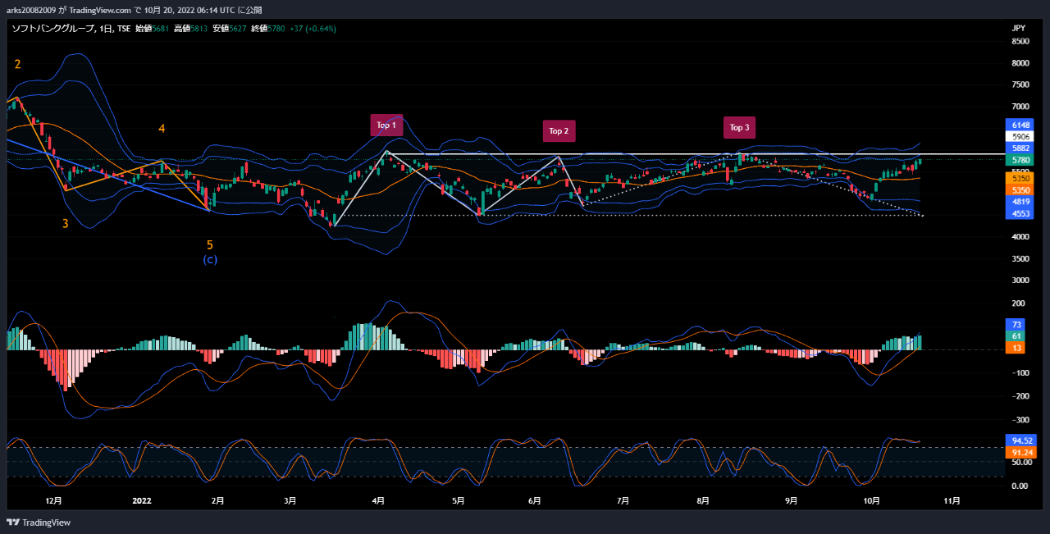The width and height of the screenshot is (1050, 534).
Task: Click the 94.52 stochastic value tag
Action: (1020, 440)
